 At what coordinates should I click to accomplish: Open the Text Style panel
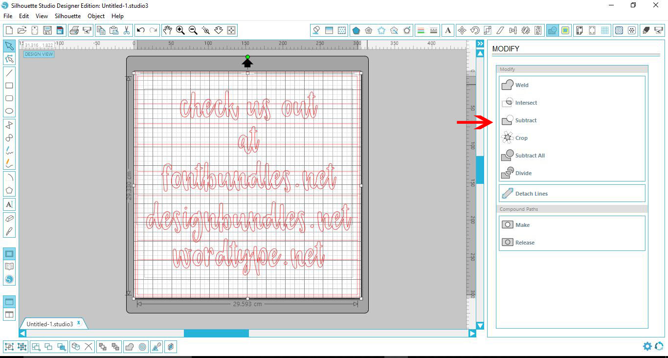pos(448,30)
